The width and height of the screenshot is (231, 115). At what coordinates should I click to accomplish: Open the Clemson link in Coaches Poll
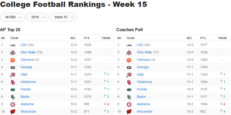143,60
